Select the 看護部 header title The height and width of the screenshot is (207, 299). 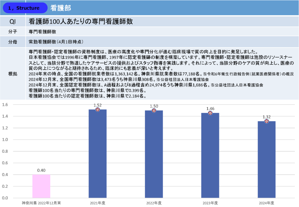pos(61,8)
